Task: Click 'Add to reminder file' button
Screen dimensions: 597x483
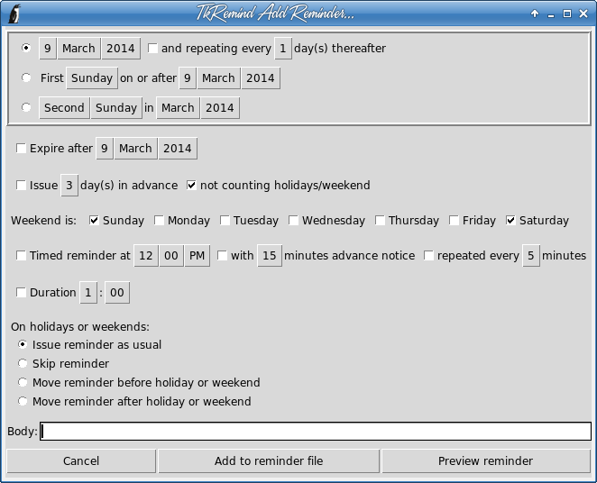Action: tap(269, 461)
